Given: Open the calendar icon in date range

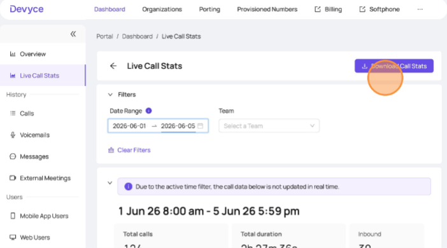Looking at the screenshot, I should 201,126.
